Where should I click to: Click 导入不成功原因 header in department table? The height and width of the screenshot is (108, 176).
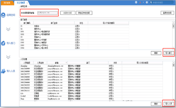109,23
